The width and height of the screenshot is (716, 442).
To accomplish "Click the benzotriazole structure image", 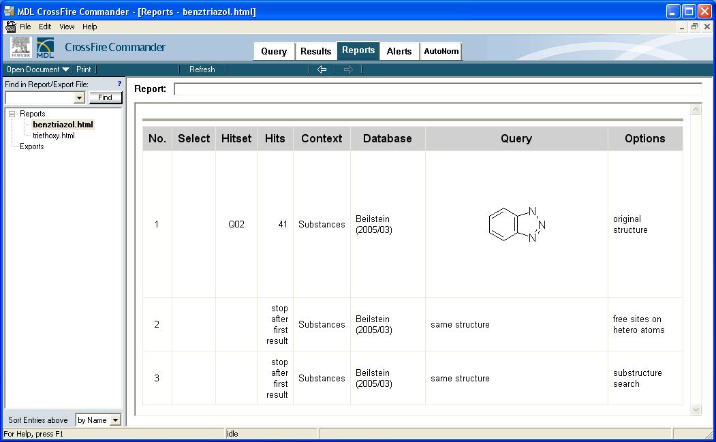I will point(516,224).
